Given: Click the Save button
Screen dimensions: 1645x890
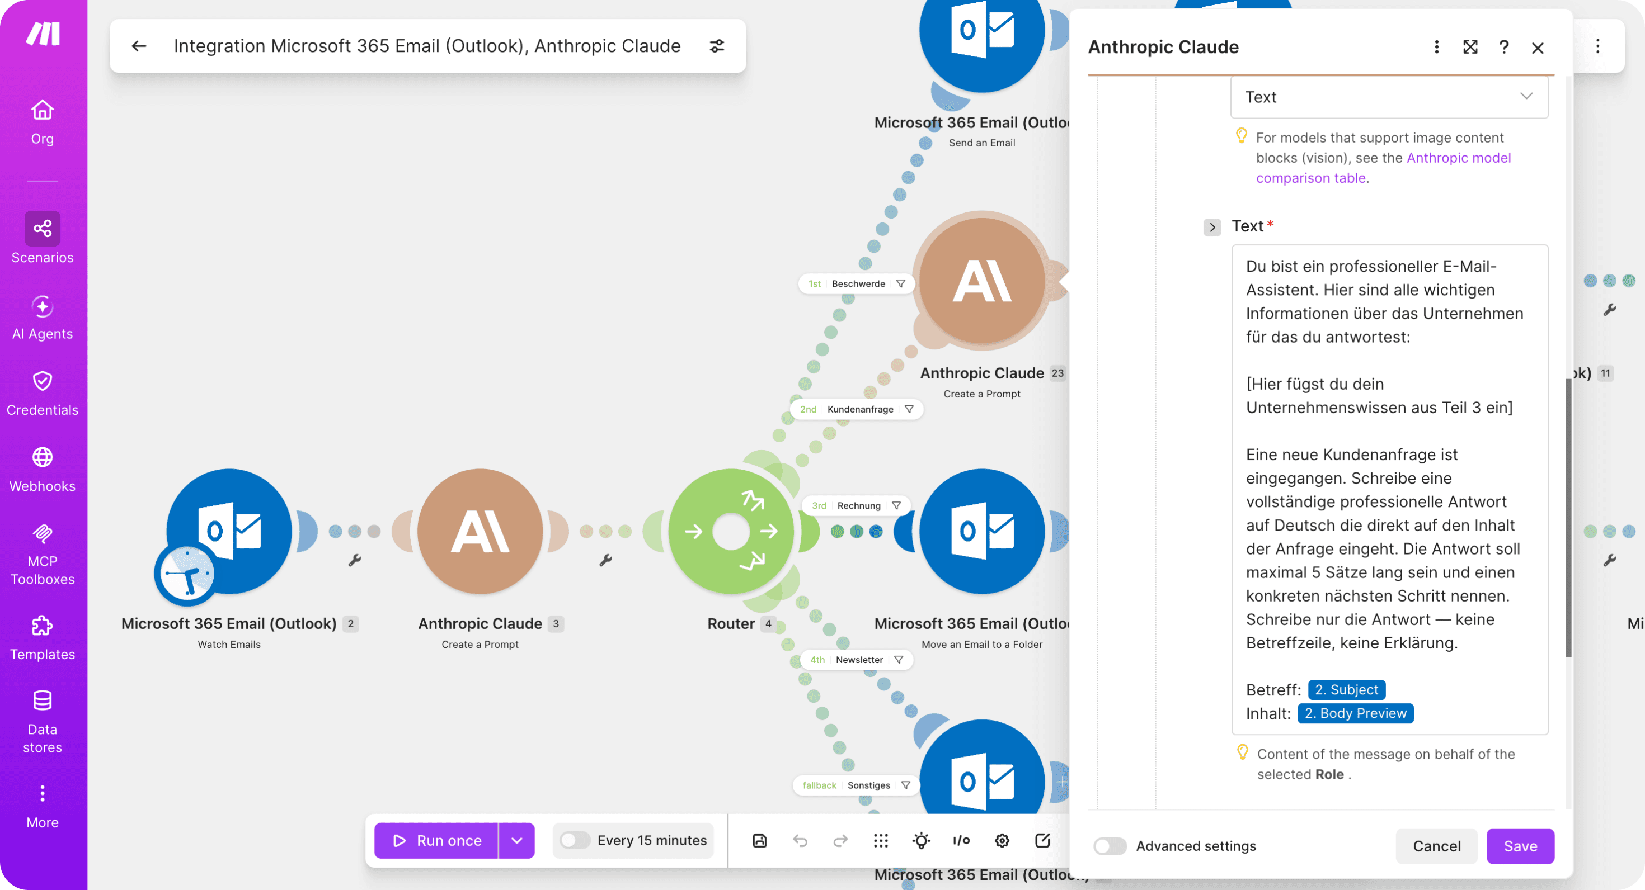Looking at the screenshot, I should click(x=1520, y=846).
